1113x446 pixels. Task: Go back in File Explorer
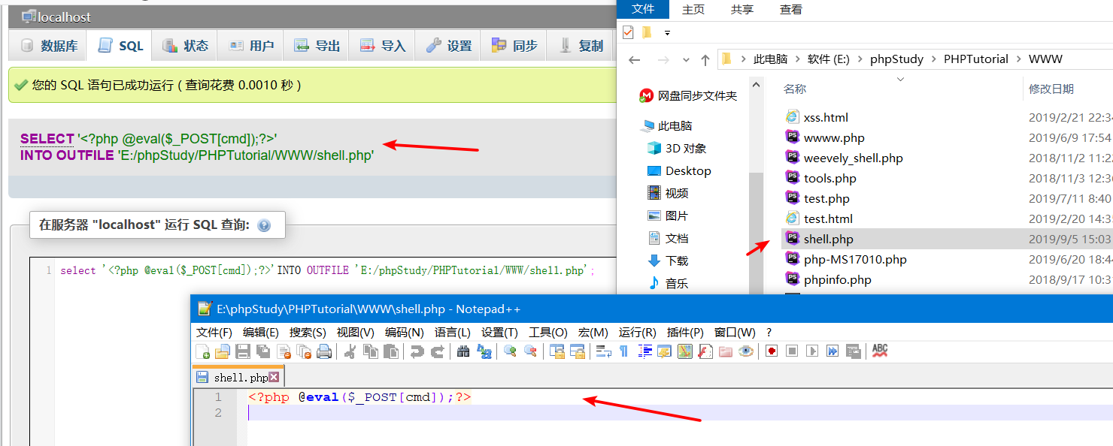tap(635, 60)
